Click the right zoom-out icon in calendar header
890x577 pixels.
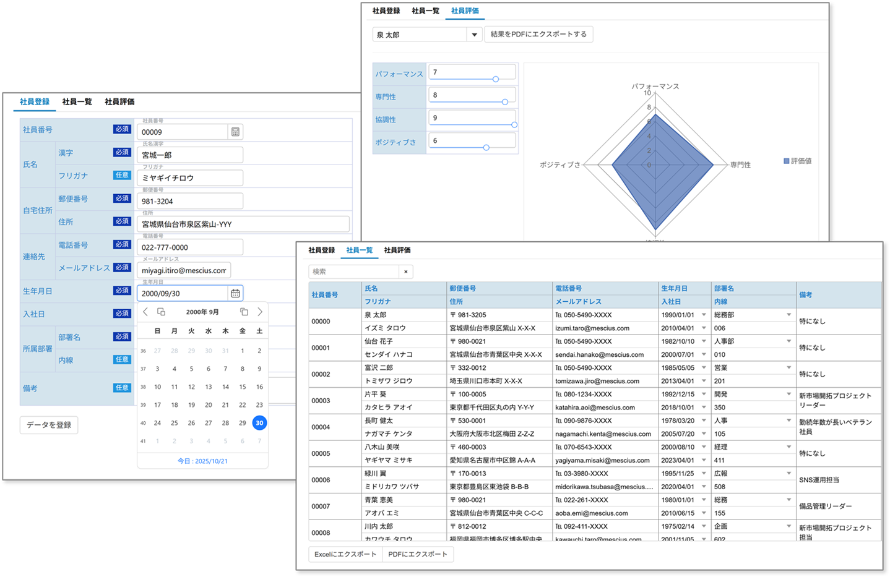244,312
